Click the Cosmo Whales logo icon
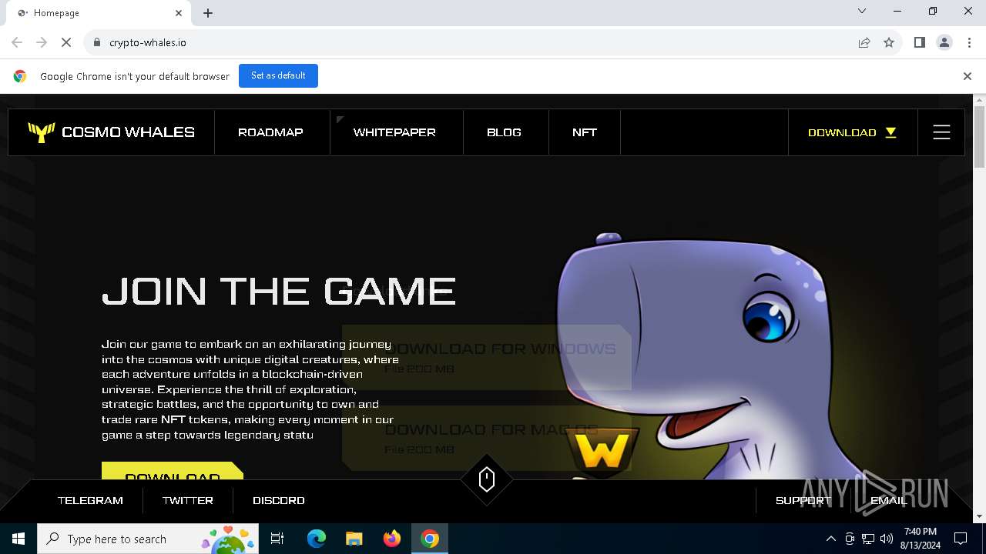 click(41, 132)
